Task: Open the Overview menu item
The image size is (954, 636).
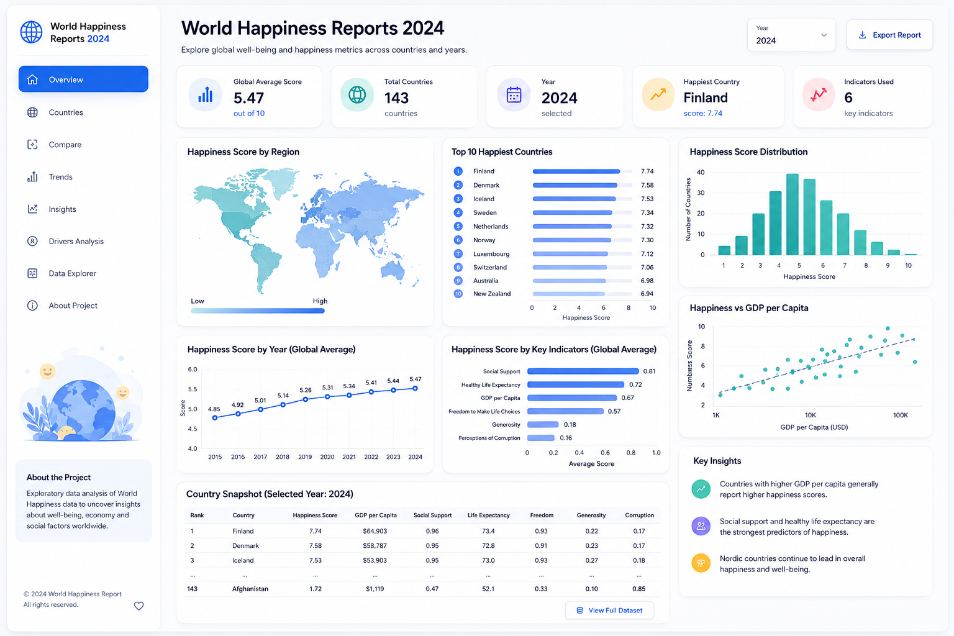Action: (83, 79)
